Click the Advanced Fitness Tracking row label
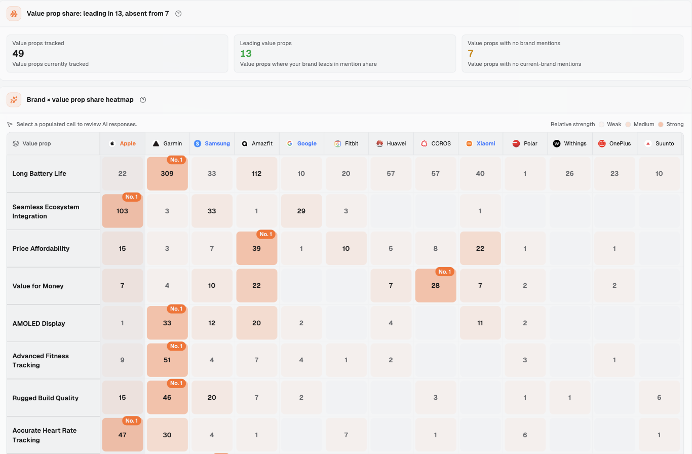This screenshot has height=454, width=692. click(x=41, y=360)
